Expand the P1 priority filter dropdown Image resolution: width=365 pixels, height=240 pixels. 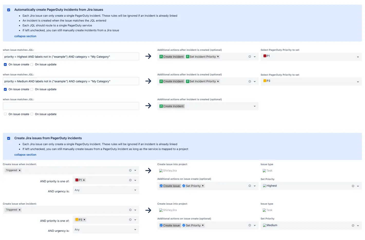[x=135, y=180]
